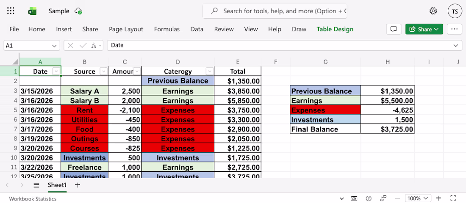
Task: Open the Comments pane icon
Action: (x=394, y=29)
